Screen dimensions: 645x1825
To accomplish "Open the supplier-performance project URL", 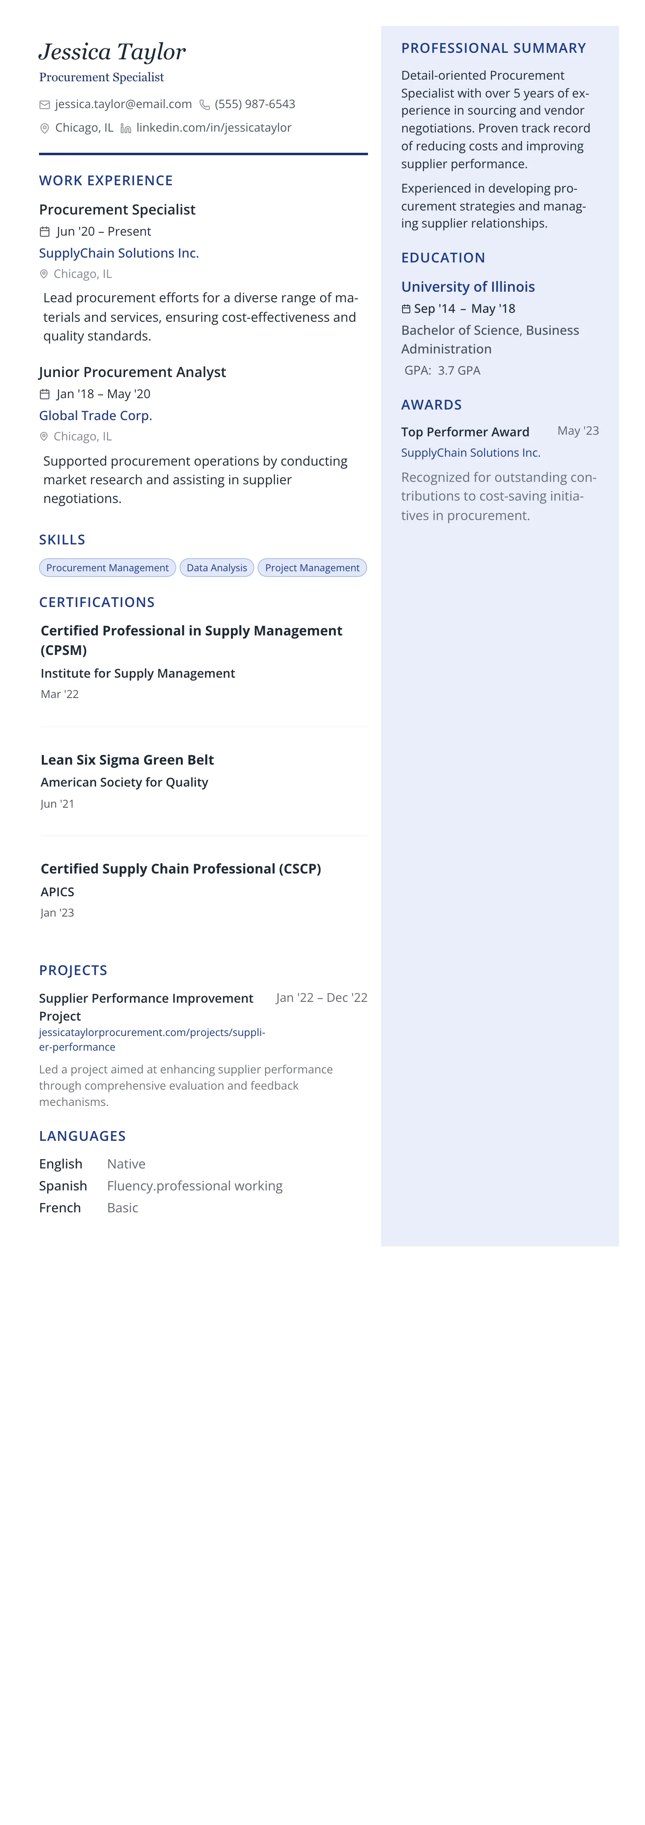I will [152, 1039].
